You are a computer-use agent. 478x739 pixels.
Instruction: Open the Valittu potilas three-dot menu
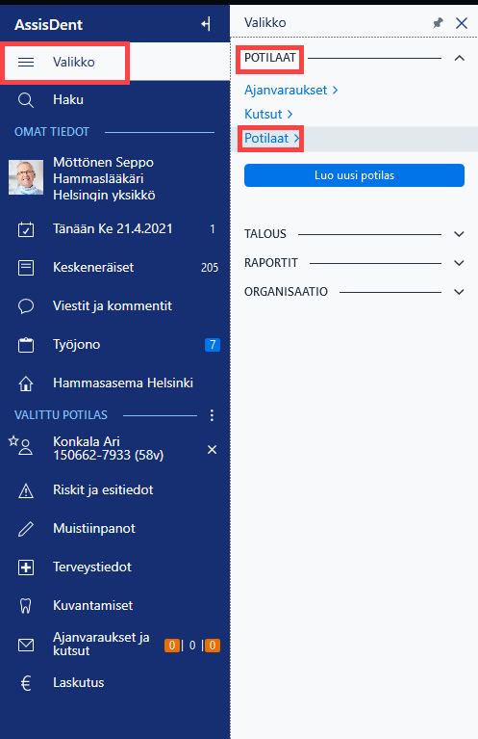pyautogui.click(x=212, y=415)
